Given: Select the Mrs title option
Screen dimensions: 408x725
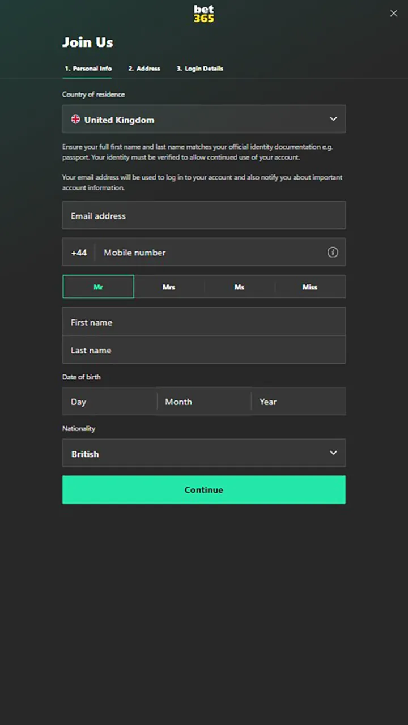Looking at the screenshot, I should pos(169,287).
